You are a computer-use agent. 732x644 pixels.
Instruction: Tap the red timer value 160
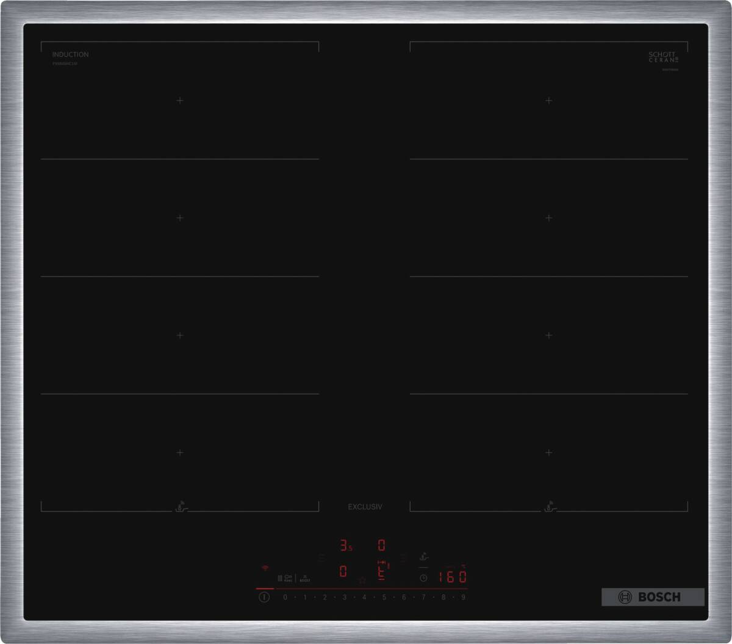[452, 577]
